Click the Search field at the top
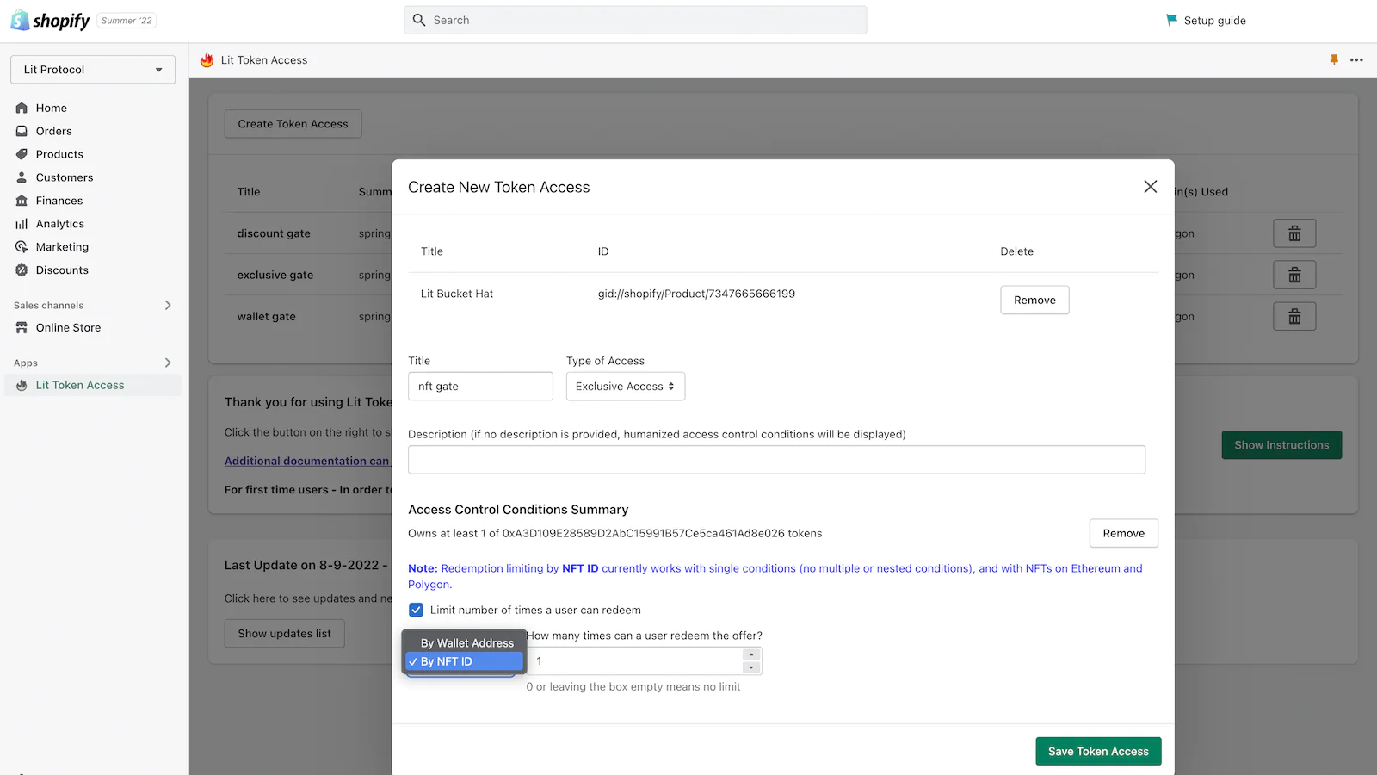The width and height of the screenshot is (1377, 775). coord(635,20)
